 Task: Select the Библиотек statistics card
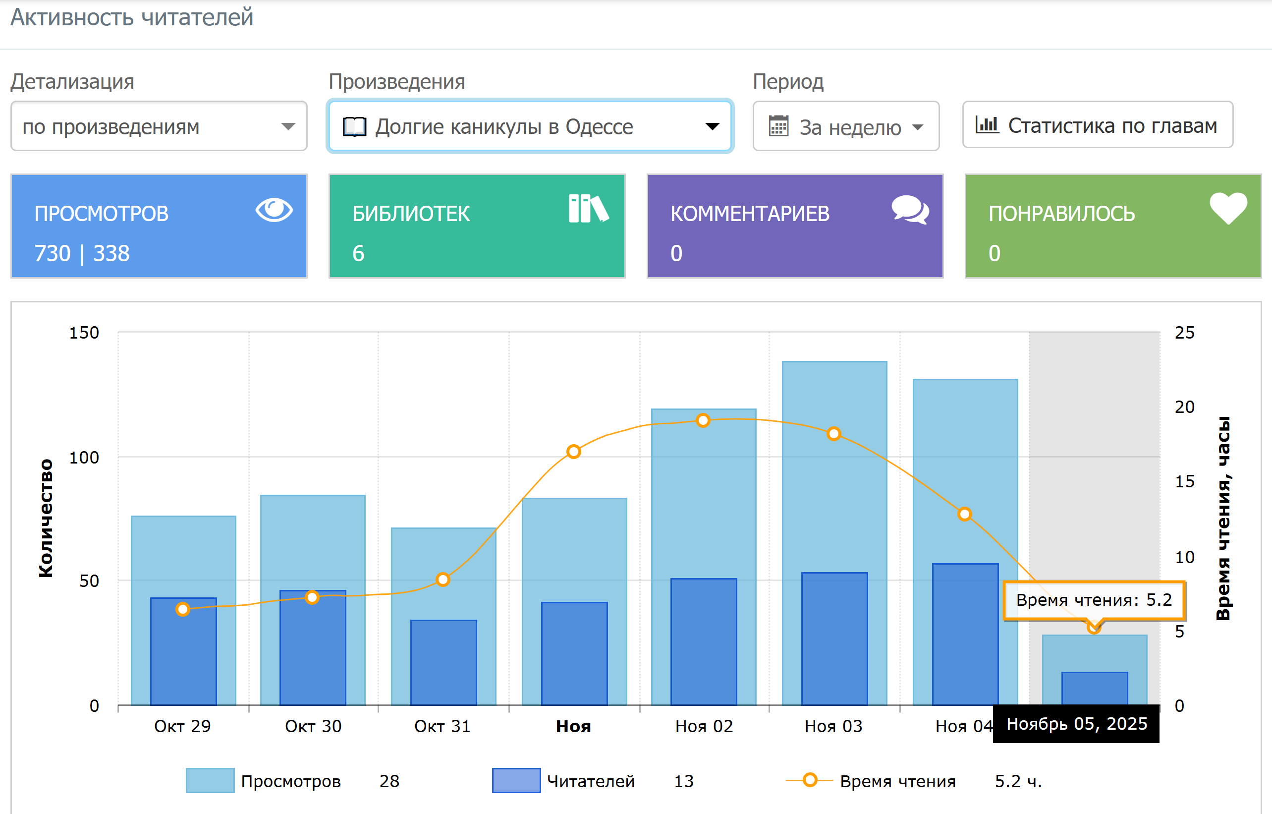(477, 226)
